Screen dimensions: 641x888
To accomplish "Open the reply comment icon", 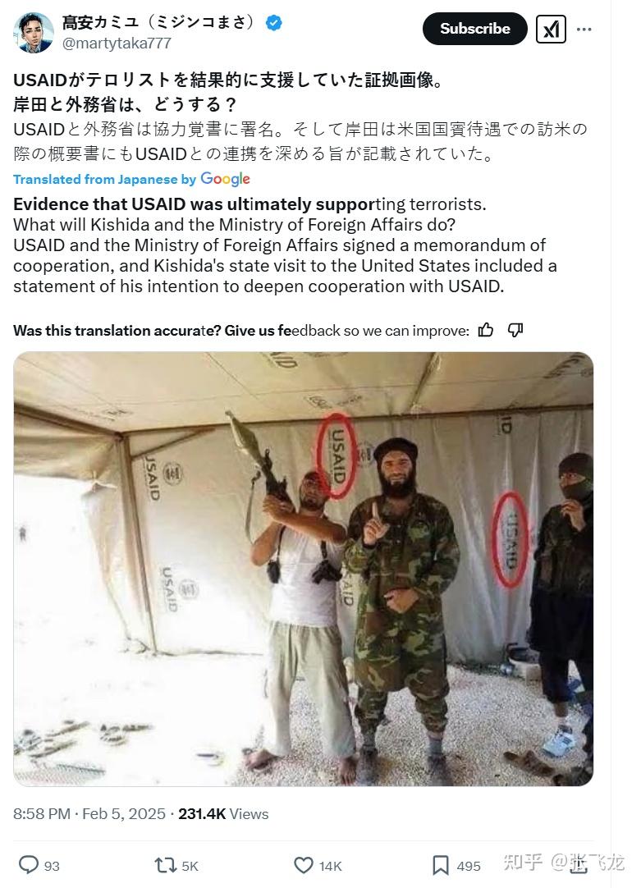I will tap(28, 865).
